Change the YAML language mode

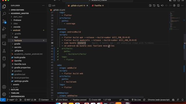[x=126, y=100]
